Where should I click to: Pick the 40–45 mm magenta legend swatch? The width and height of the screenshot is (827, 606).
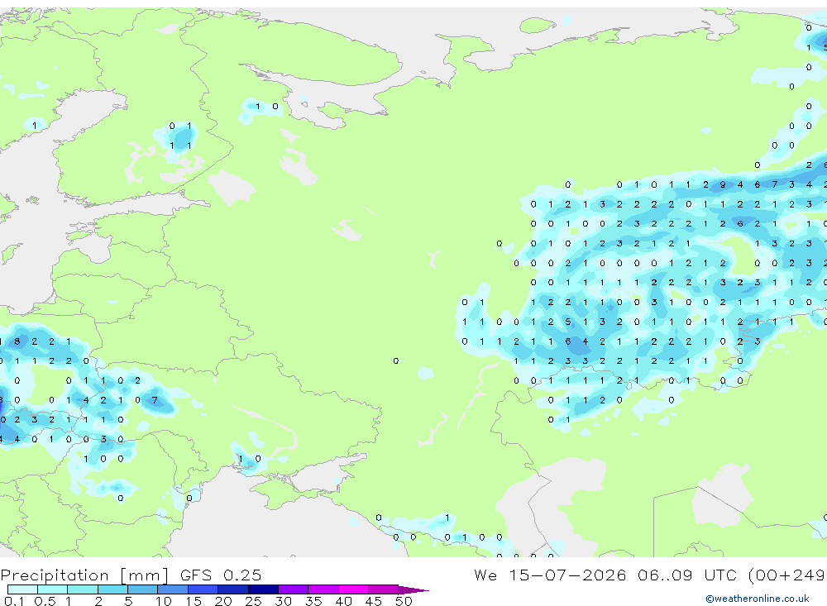pyautogui.click(x=353, y=589)
